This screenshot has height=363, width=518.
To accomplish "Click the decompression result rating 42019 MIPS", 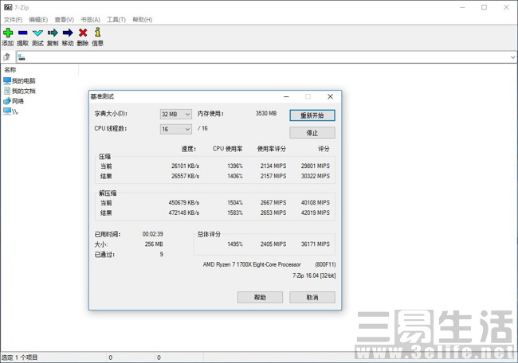I will 315,213.
